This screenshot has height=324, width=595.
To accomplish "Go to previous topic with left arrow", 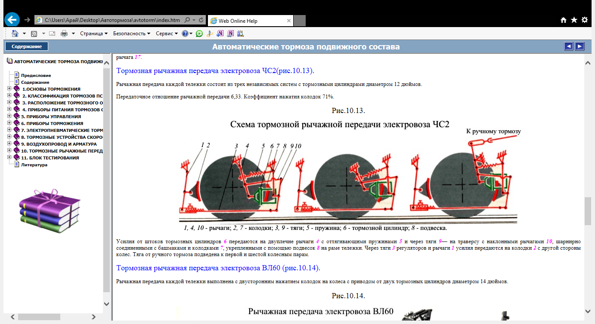I will click(x=569, y=46).
